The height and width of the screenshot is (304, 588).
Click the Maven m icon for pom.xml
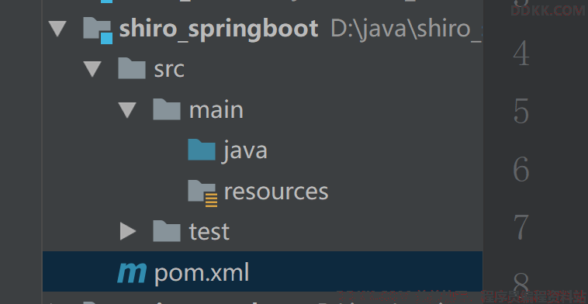(x=132, y=272)
